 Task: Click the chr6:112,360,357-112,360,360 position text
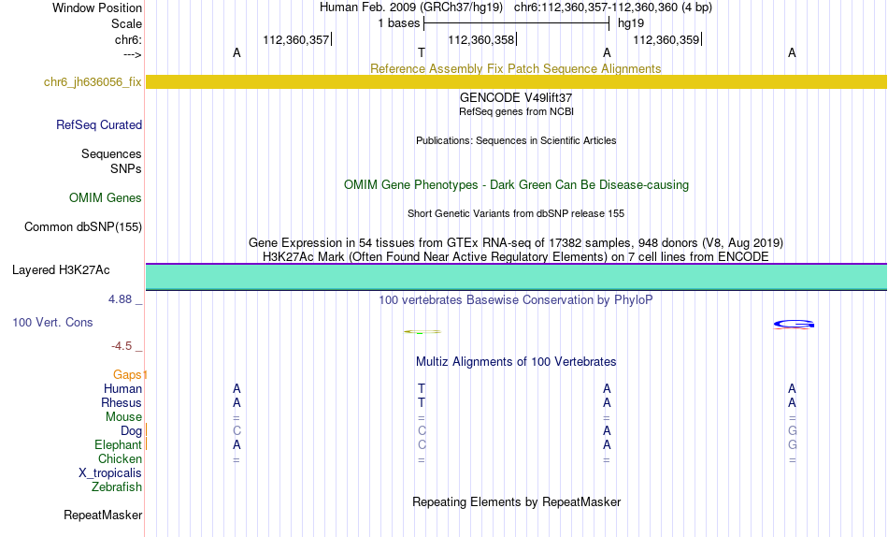click(613, 7)
